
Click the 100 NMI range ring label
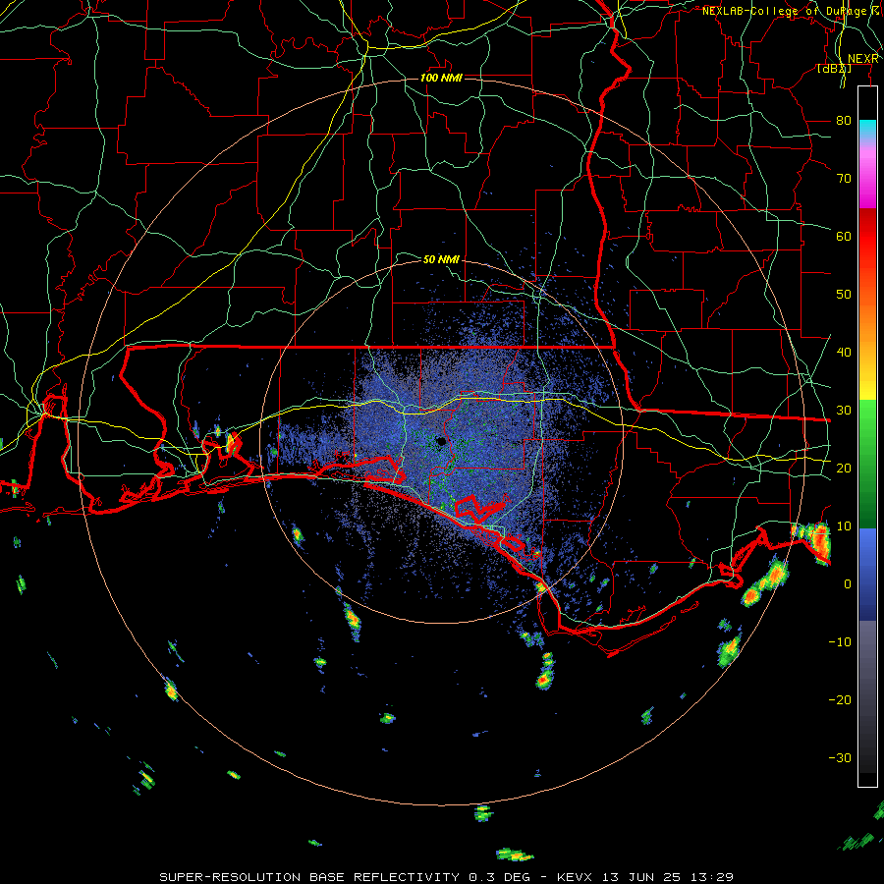tap(441, 78)
